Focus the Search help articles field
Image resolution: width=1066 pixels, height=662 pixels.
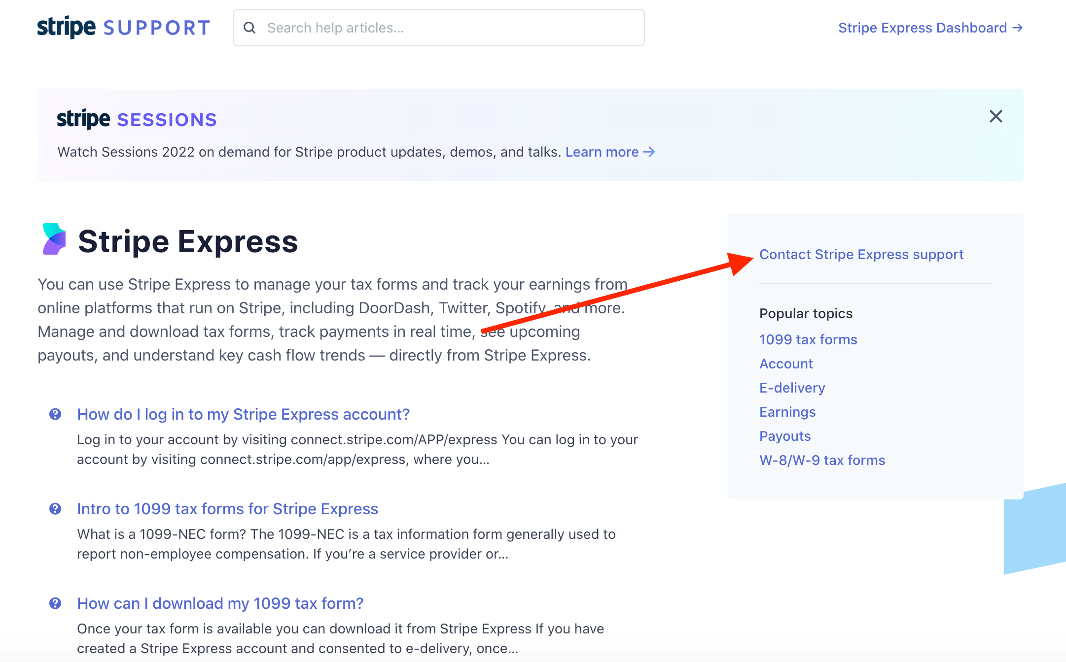[x=438, y=28]
